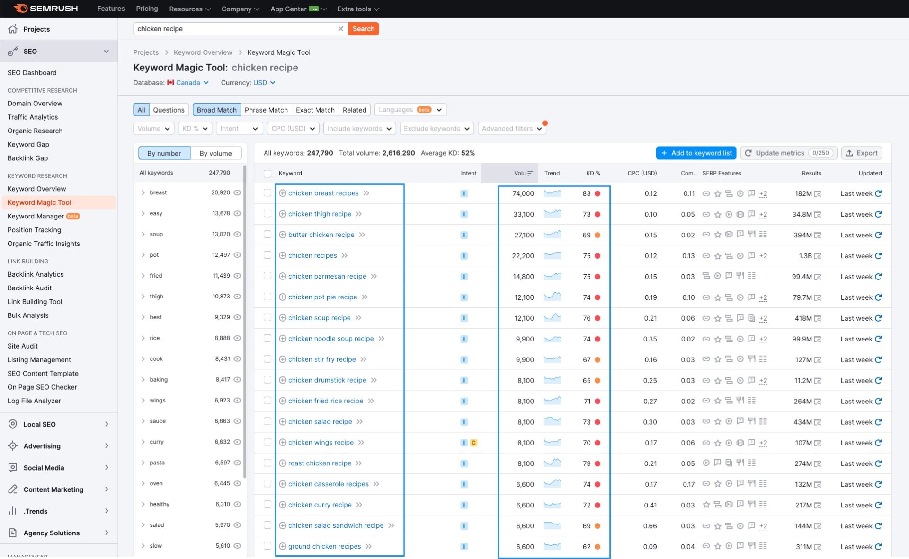Switch to the Related tab
The height and width of the screenshot is (559, 909).
(x=355, y=110)
